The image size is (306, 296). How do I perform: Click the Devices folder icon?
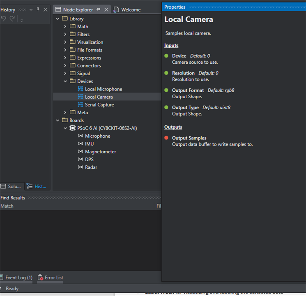73,81
